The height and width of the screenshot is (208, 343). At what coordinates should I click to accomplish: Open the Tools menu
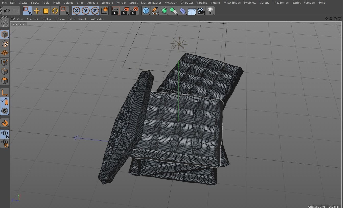tap(45, 3)
